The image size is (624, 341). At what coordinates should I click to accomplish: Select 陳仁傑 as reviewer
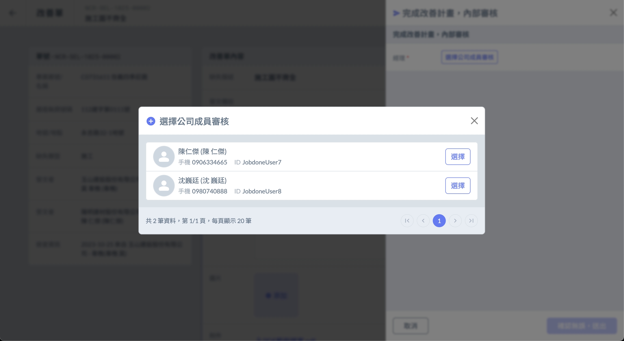(457, 157)
